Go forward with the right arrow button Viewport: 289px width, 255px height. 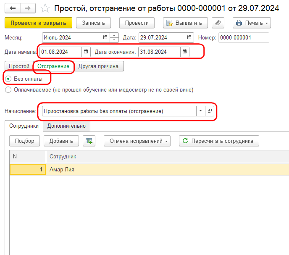(28, 8)
